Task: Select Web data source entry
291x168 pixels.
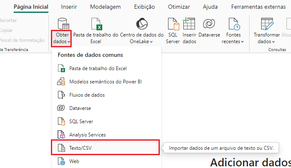Action: pos(106,161)
